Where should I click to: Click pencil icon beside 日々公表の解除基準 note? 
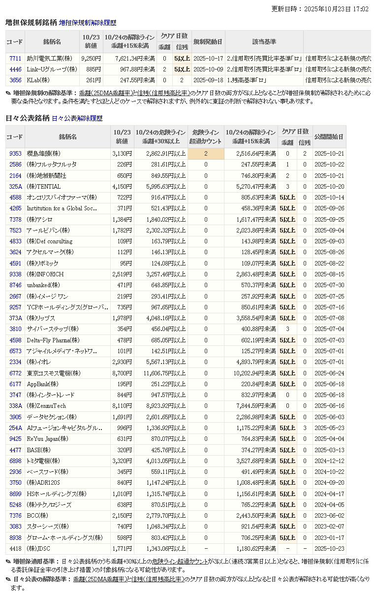tap(8, 579)
